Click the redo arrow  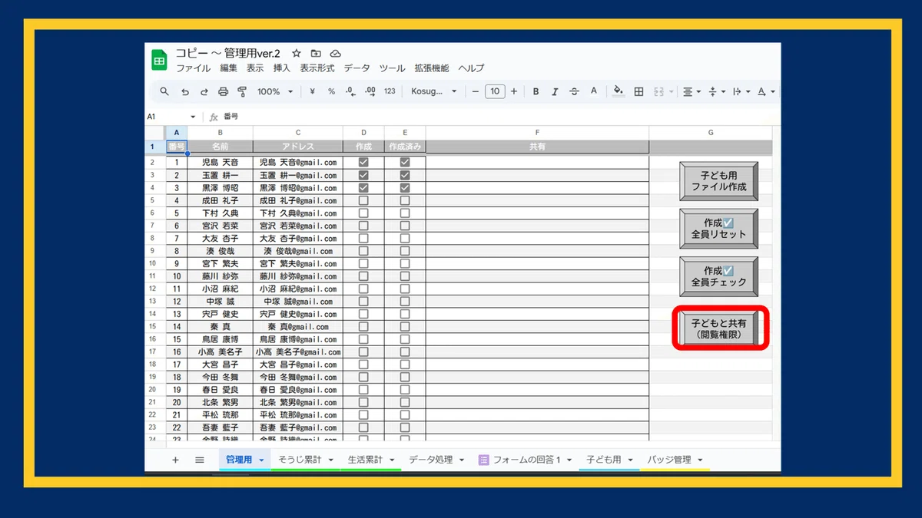[204, 91]
